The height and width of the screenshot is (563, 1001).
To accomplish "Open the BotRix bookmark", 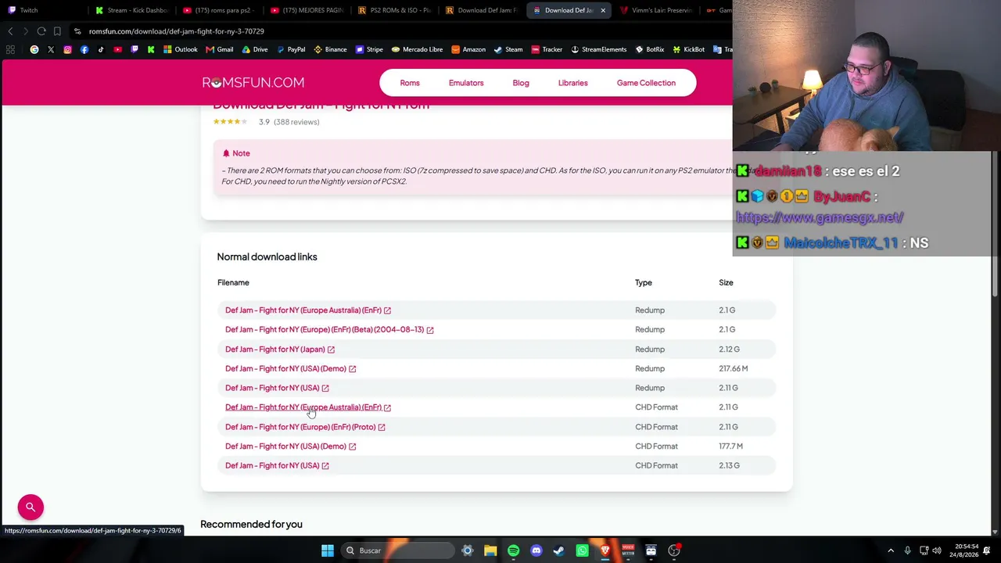I will 649,49.
